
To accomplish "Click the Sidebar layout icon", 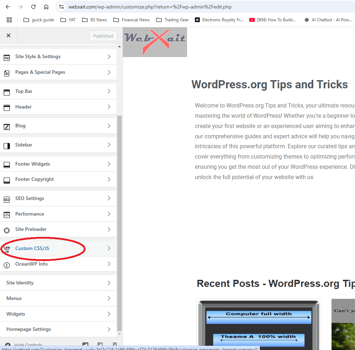I will tap(7, 146).
